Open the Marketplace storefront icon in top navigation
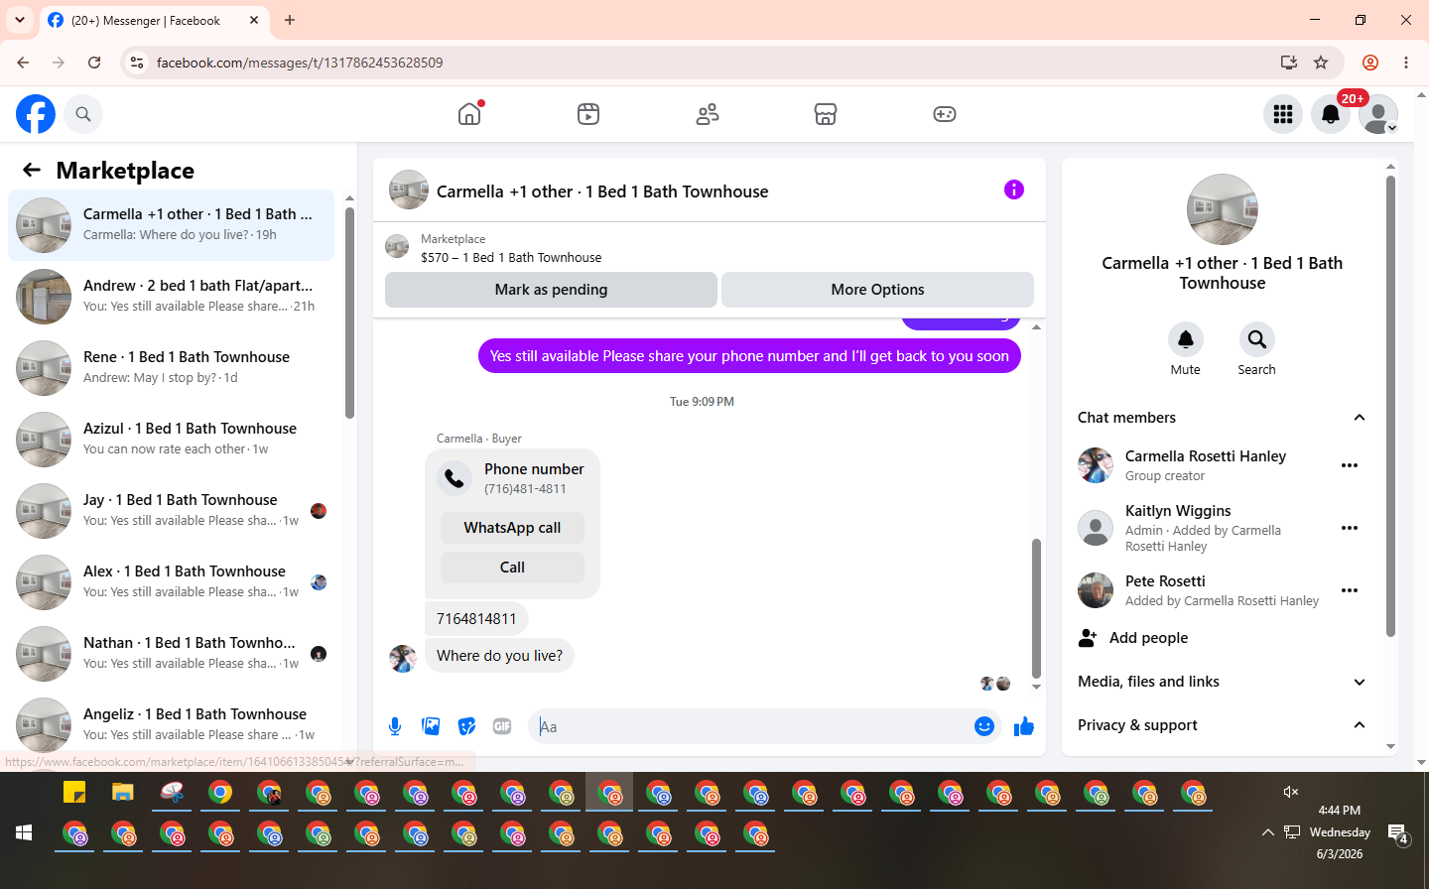The image size is (1429, 889). coord(826,114)
